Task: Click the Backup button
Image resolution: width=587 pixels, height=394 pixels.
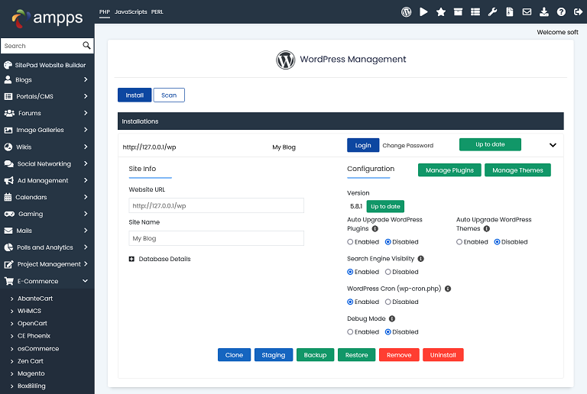Action: click(315, 355)
